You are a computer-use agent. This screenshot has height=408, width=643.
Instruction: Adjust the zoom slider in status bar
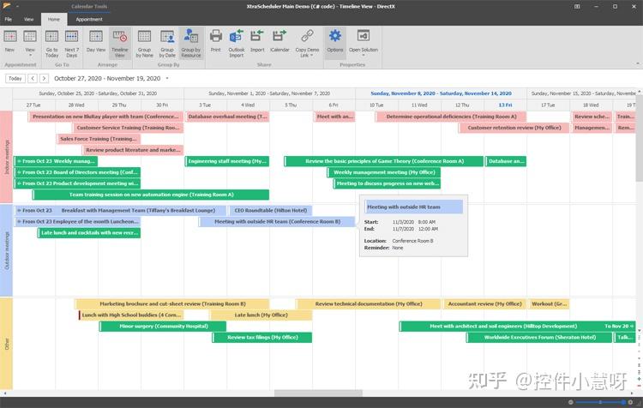pos(600,402)
